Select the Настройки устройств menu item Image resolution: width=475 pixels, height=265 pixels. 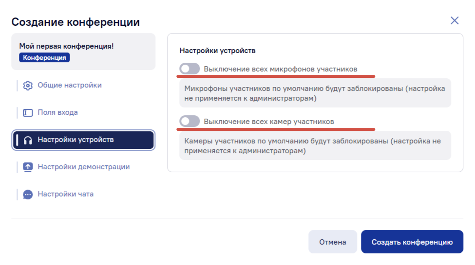tap(83, 140)
